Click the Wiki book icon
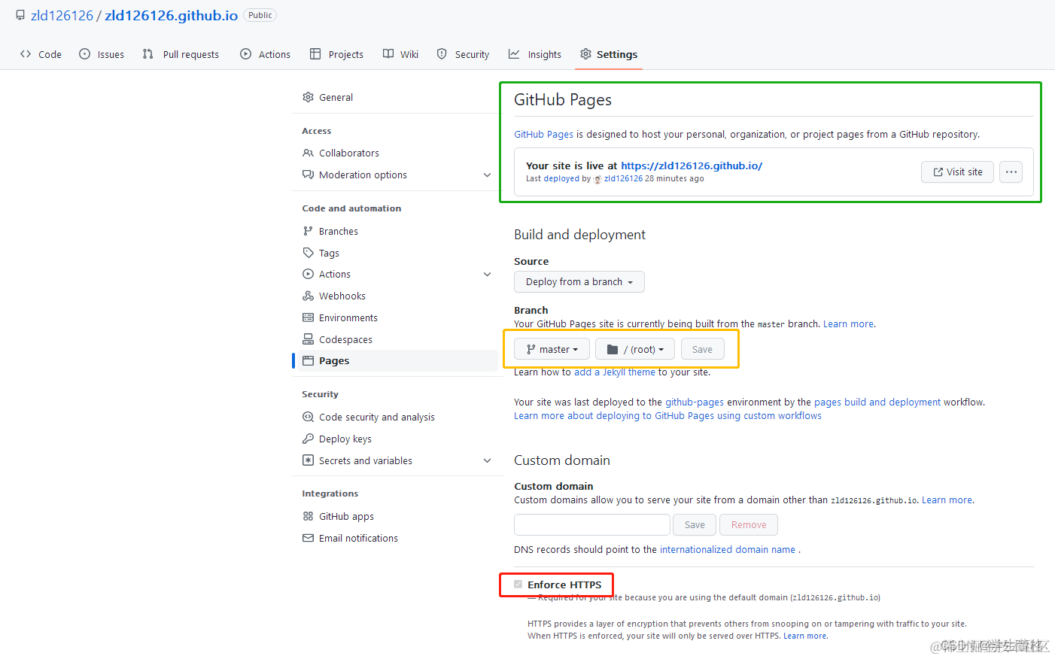This screenshot has height=659, width=1055. point(388,54)
